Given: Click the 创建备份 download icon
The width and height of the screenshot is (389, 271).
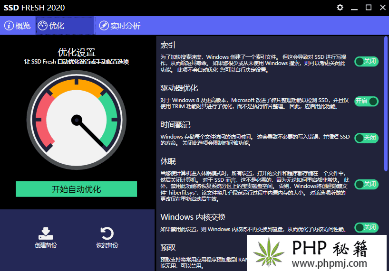Looking at the screenshot, I should 46,233.
